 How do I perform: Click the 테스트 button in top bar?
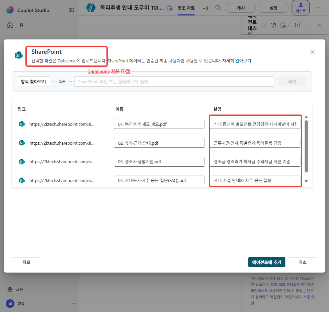click(300, 8)
